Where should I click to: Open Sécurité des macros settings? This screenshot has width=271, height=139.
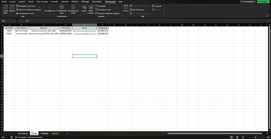25,13
